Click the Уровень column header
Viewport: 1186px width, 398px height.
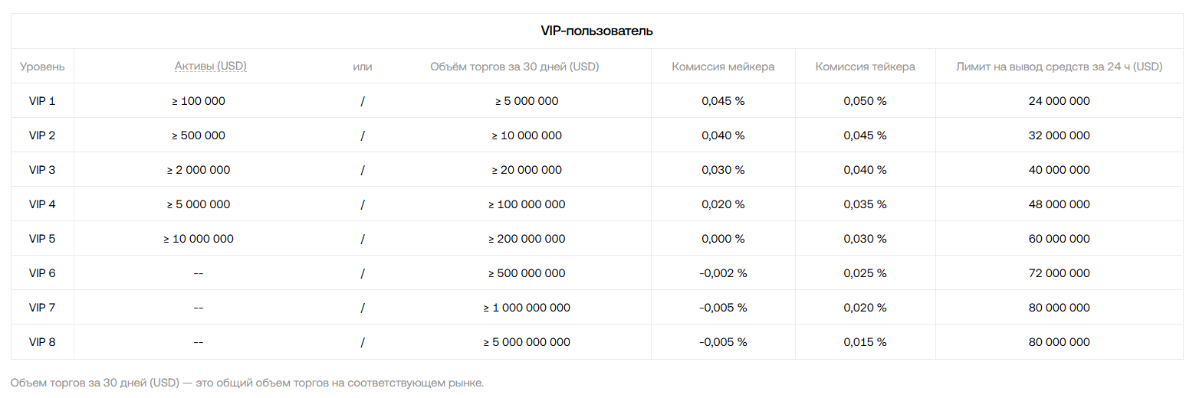tap(42, 67)
